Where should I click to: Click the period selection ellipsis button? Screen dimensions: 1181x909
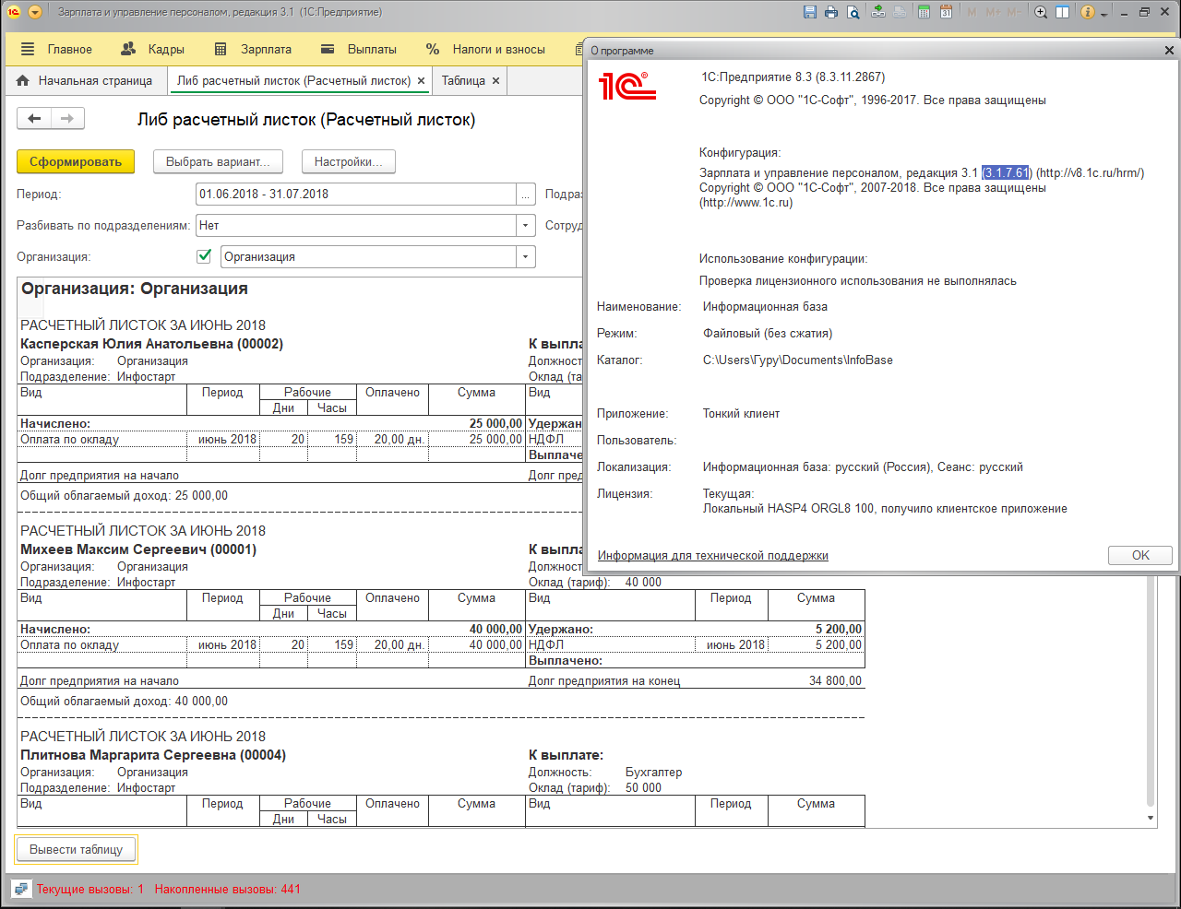526,194
